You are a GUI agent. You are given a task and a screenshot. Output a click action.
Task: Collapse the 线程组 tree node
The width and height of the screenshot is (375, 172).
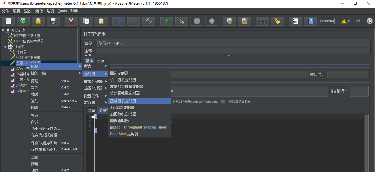pyautogui.click(x=5, y=47)
